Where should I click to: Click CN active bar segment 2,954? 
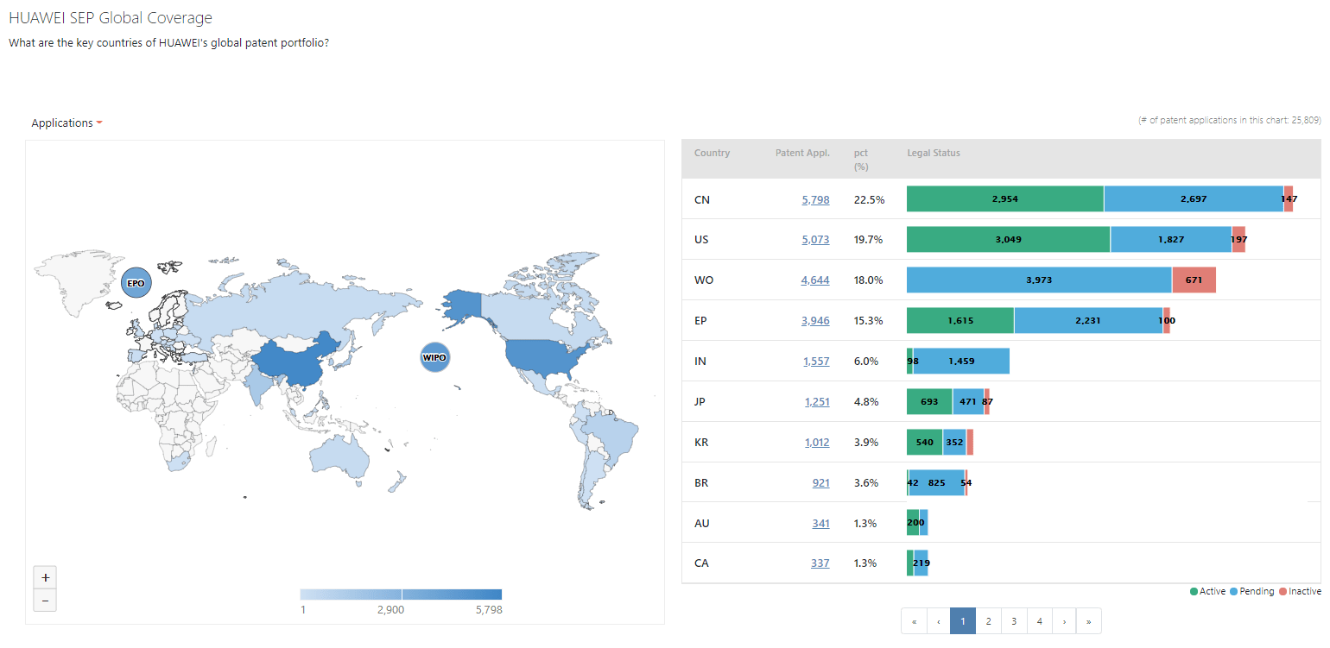(1005, 198)
